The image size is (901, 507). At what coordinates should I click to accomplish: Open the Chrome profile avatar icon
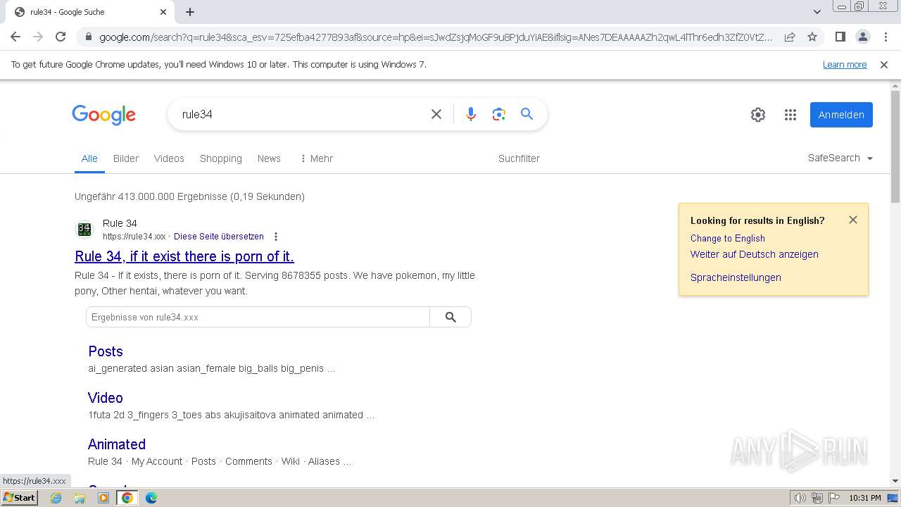[862, 37]
